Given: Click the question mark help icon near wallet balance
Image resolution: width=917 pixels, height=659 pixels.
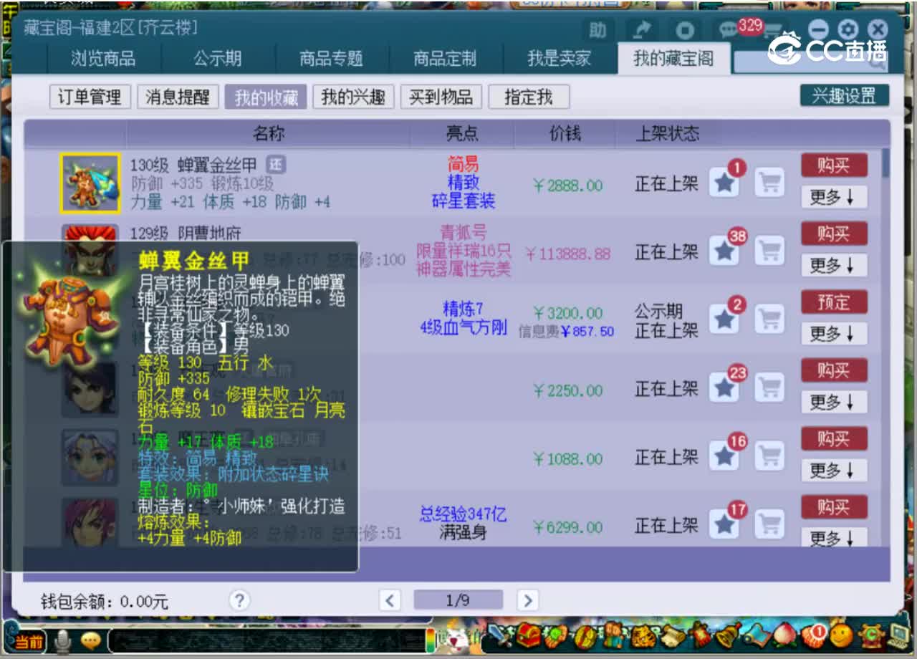Looking at the screenshot, I should 239,600.
